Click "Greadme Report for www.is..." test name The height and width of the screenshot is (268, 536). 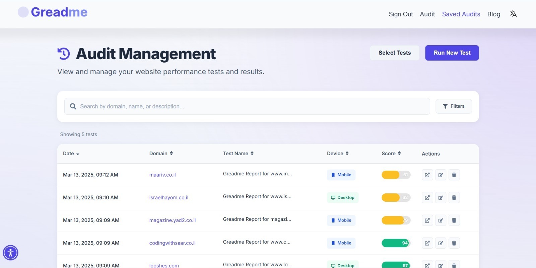pos(257,197)
